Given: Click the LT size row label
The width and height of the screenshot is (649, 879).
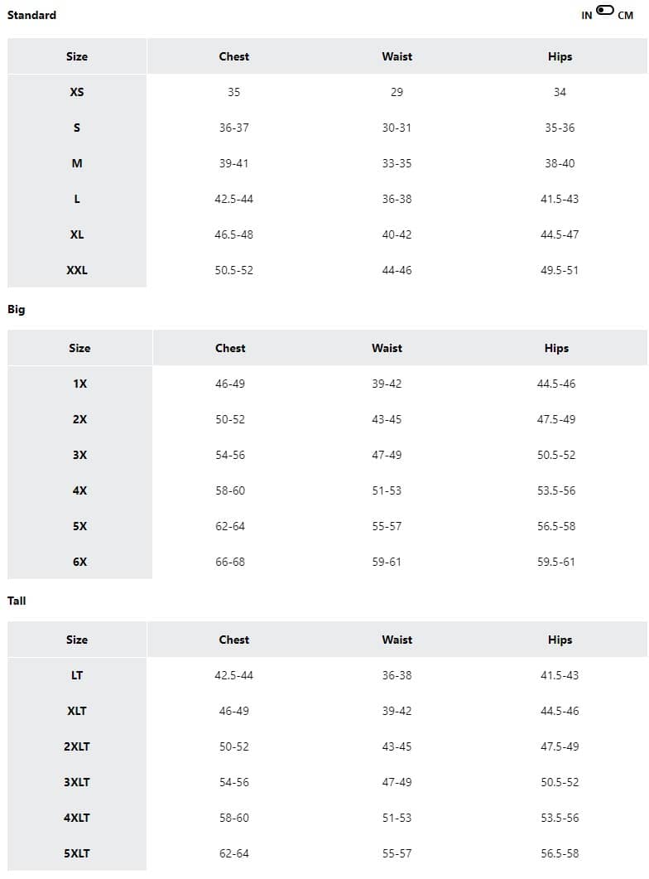Looking at the screenshot, I should 77,675.
